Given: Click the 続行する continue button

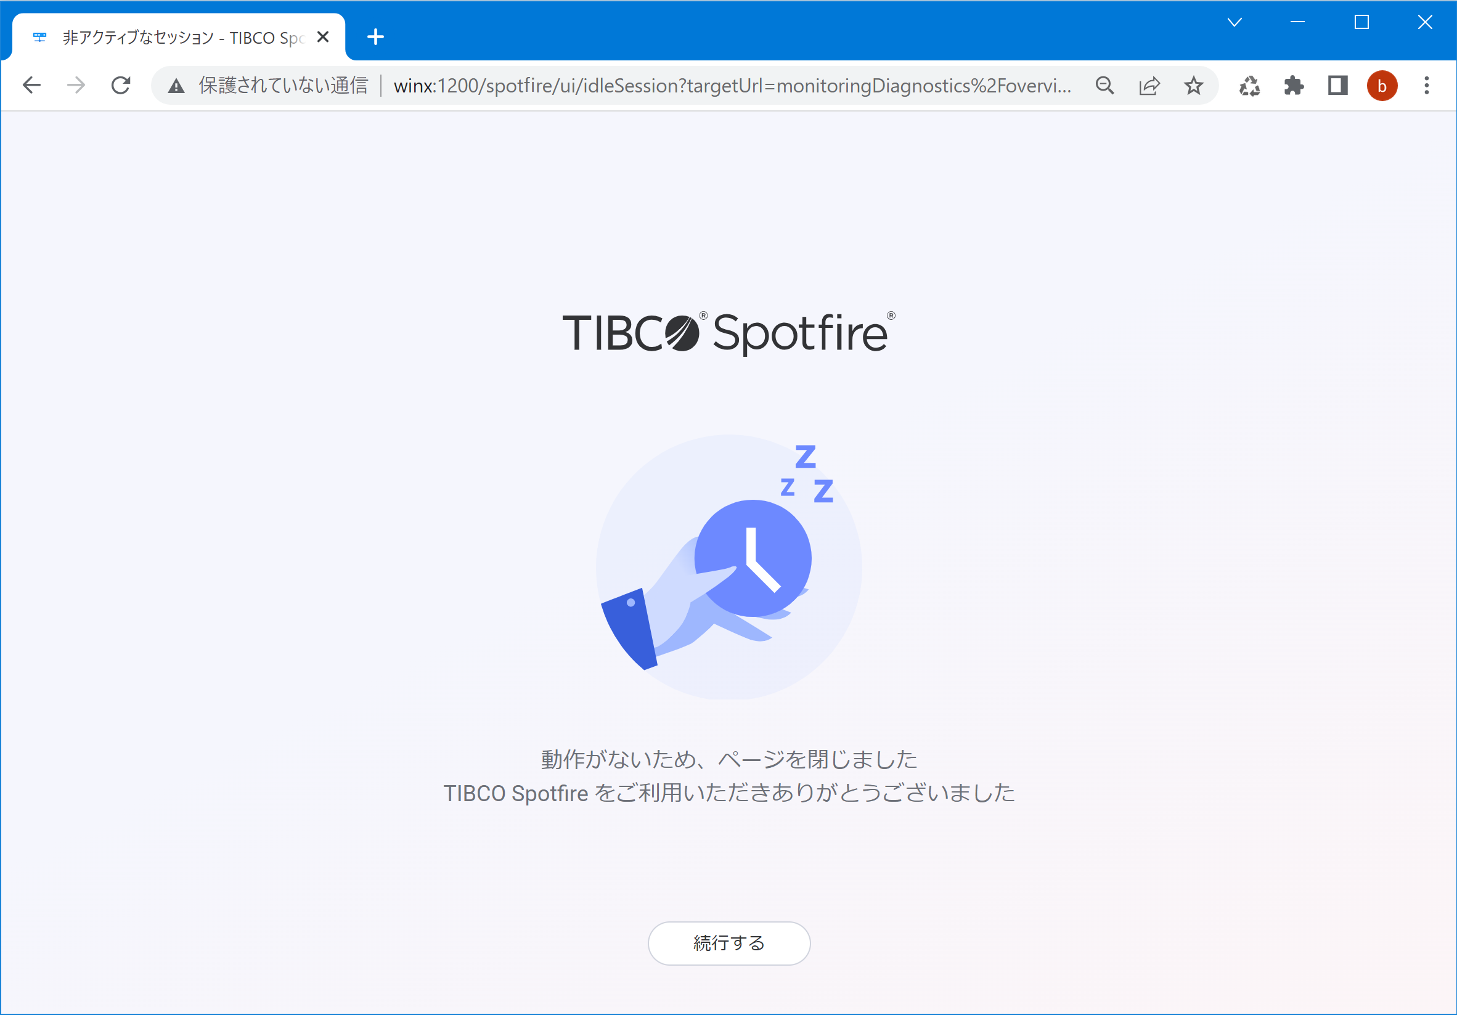Looking at the screenshot, I should pyautogui.click(x=728, y=944).
